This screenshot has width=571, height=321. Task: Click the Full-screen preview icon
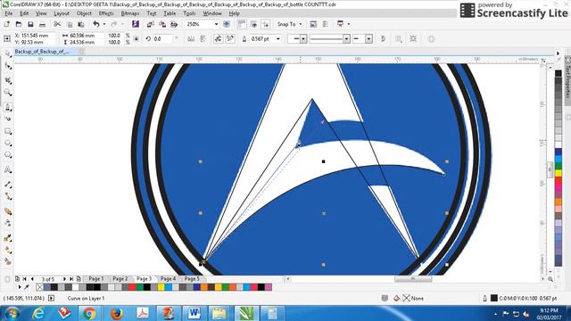227,24
